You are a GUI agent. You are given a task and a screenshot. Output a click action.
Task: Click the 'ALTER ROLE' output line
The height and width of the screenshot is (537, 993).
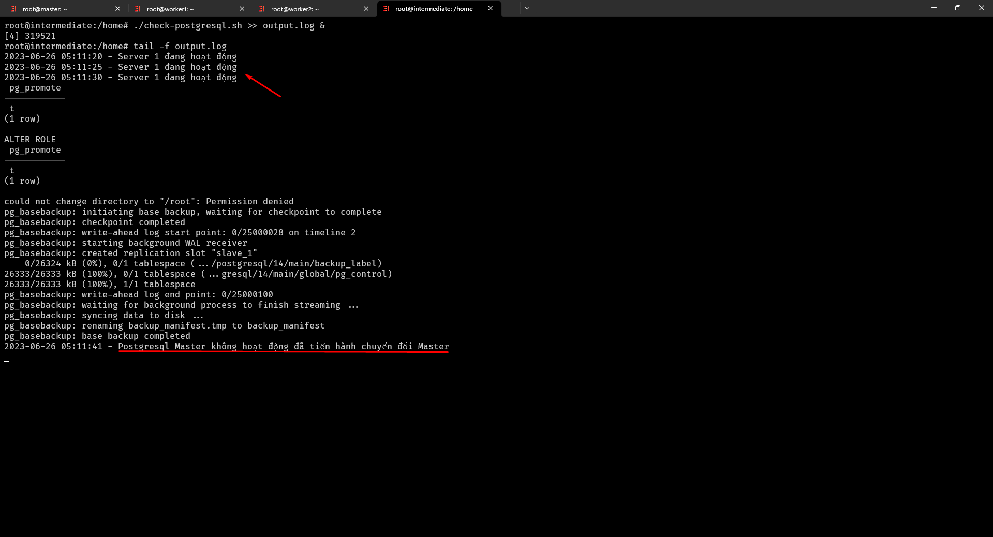click(30, 139)
